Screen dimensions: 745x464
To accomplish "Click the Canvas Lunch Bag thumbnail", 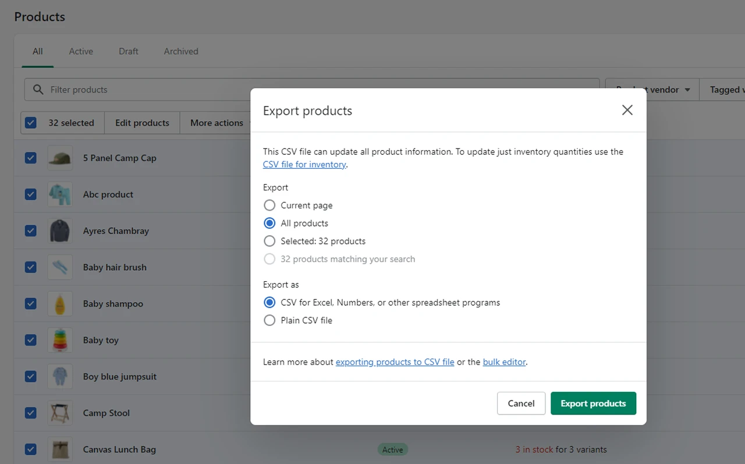I will point(60,449).
